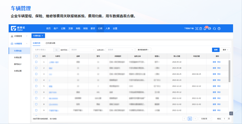Click the vertical scrollbar of the table

pos(229,71)
